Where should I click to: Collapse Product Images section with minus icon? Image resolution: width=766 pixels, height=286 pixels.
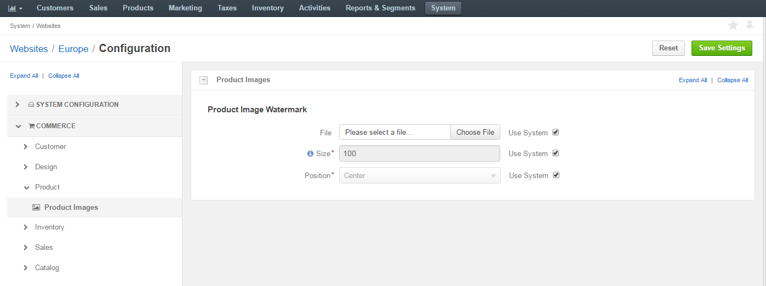(x=204, y=80)
